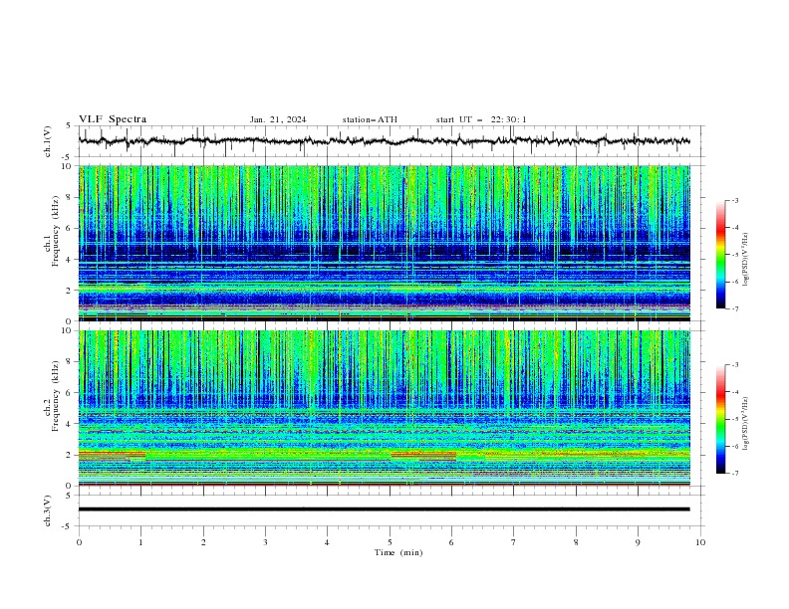Screen dimensions: 789x609
Task: Click the lower PSD color scale bar
Action: (720, 419)
